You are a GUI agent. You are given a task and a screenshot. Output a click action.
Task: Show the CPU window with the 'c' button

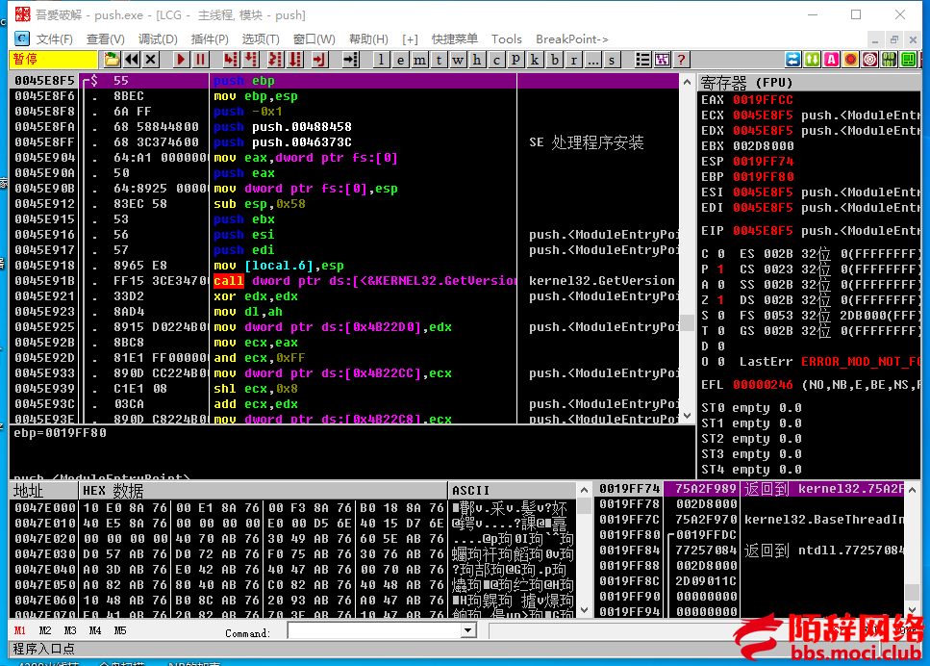coord(496,60)
